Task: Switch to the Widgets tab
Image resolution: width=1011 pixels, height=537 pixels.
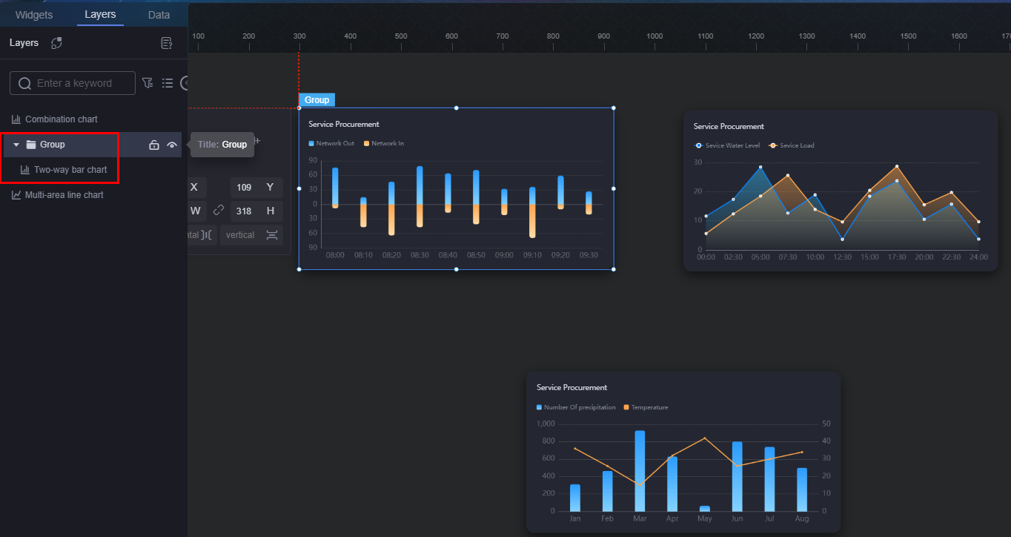Action: pyautogui.click(x=34, y=15)
